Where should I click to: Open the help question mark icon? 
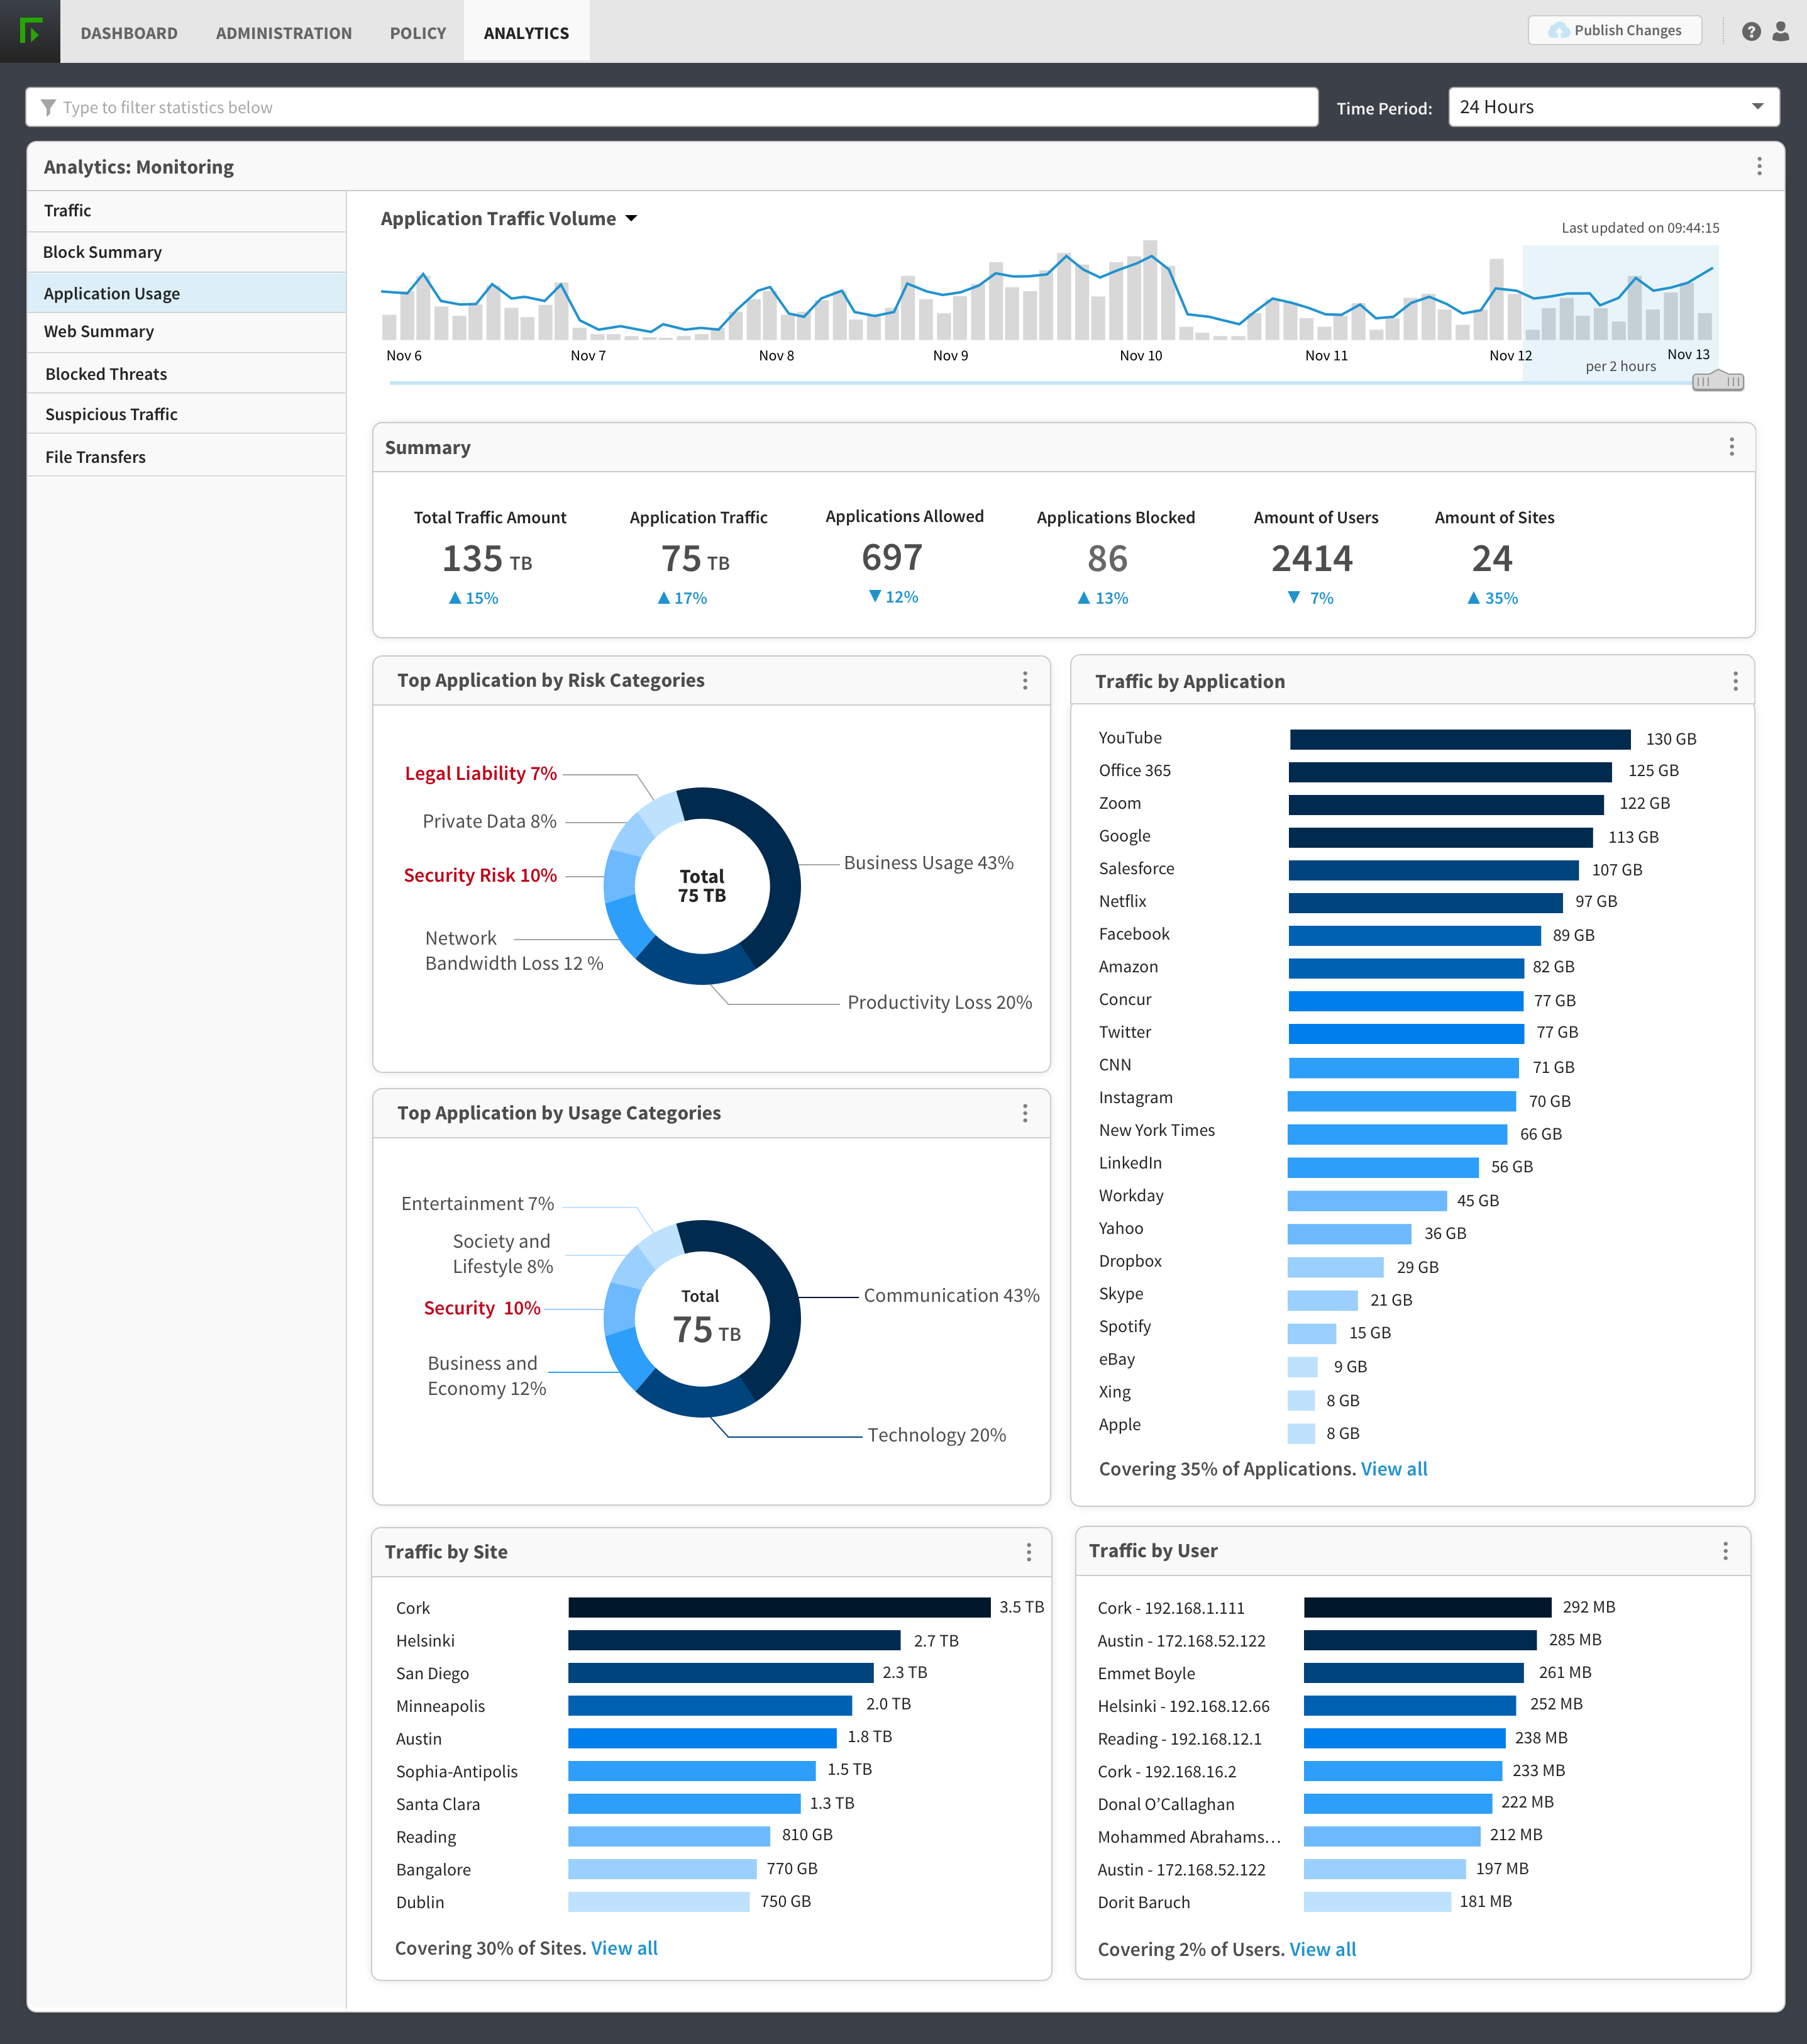pyautogui.click(x=1751, y=32)
